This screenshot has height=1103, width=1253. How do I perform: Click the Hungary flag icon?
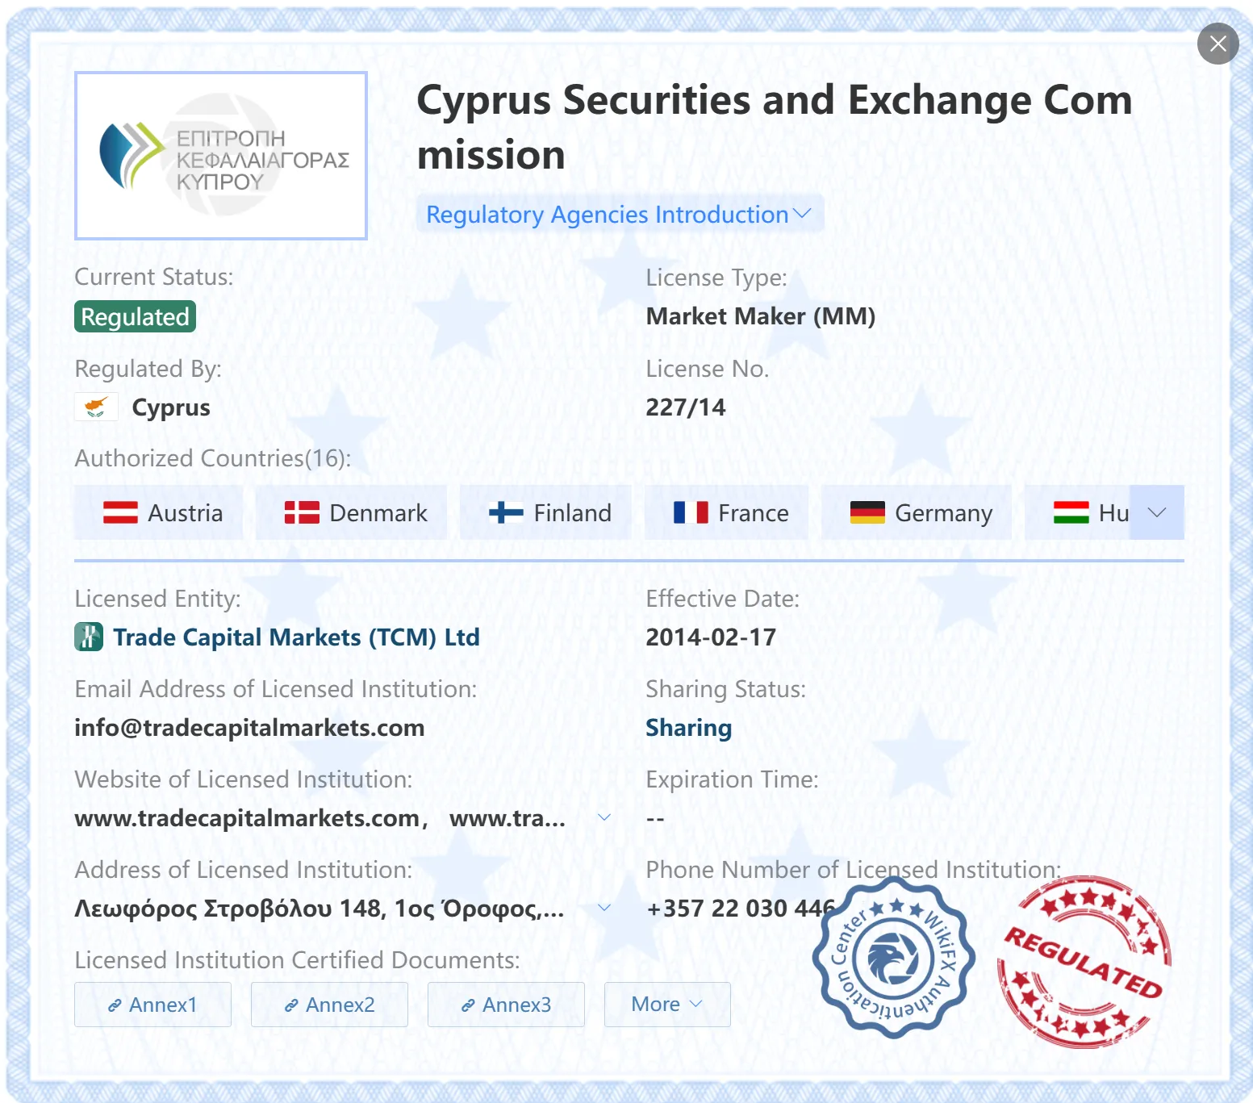point(1071,512)
